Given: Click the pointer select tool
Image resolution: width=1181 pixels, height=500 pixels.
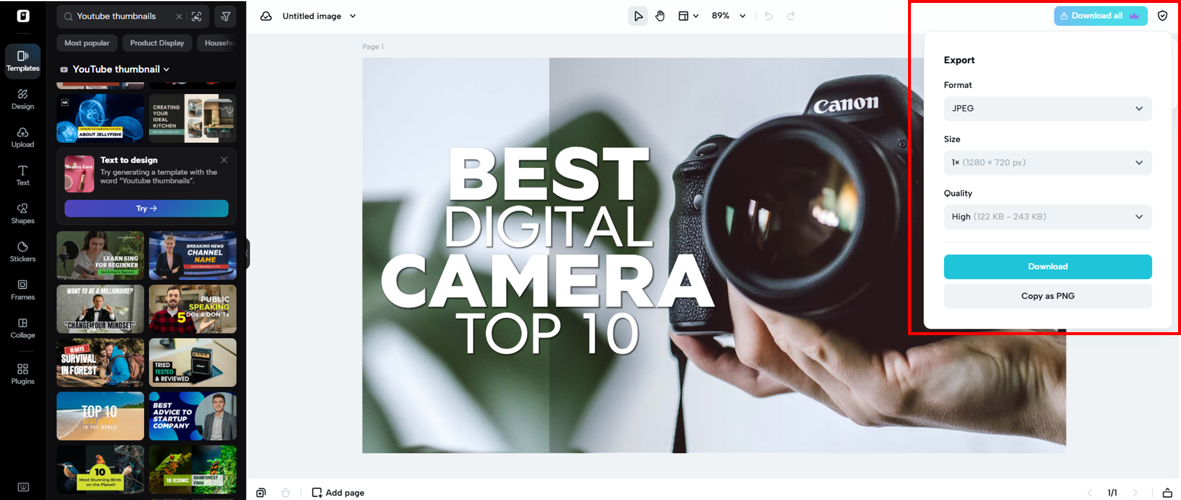Looking at the screenshot, I should click(638, 16).
